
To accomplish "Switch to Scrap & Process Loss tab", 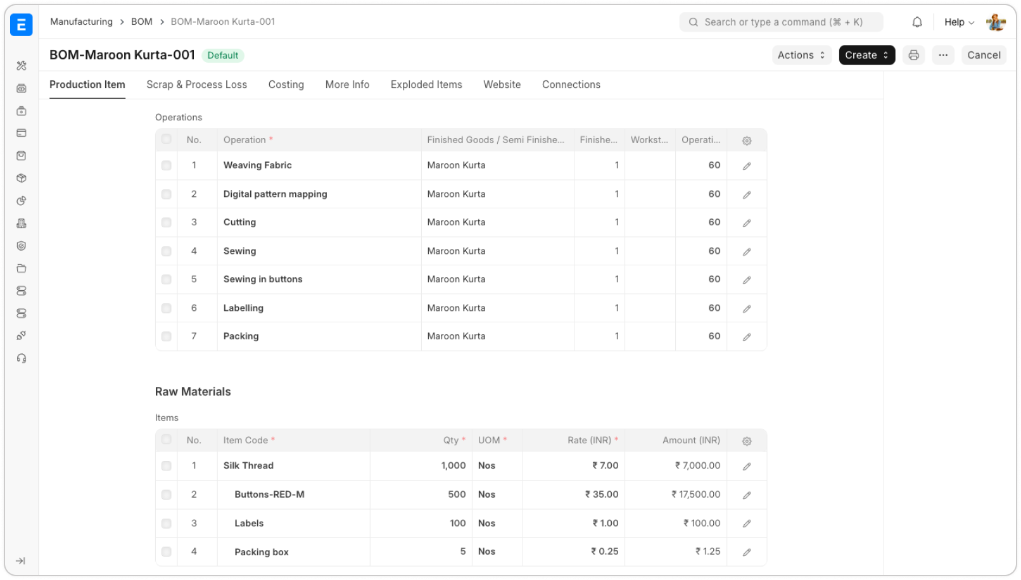I will point(196,85).
